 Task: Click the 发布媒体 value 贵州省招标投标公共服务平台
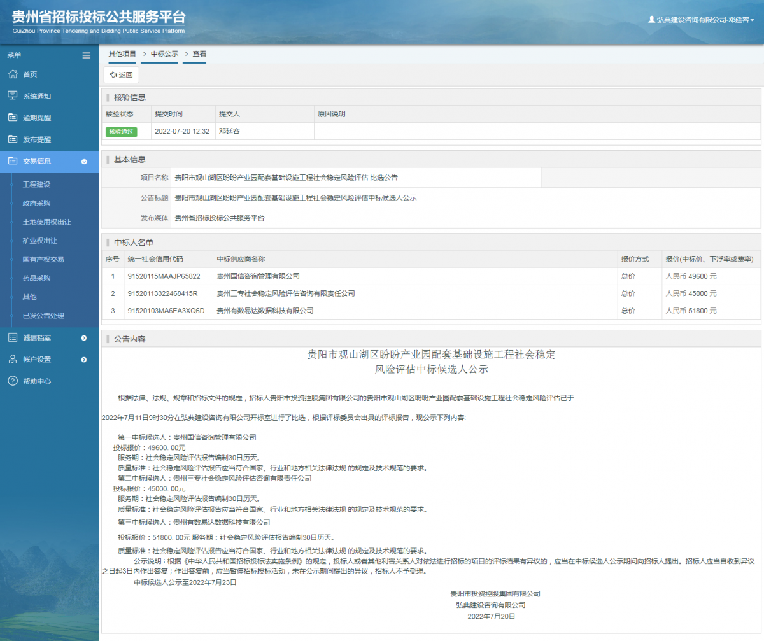point(220,218)
